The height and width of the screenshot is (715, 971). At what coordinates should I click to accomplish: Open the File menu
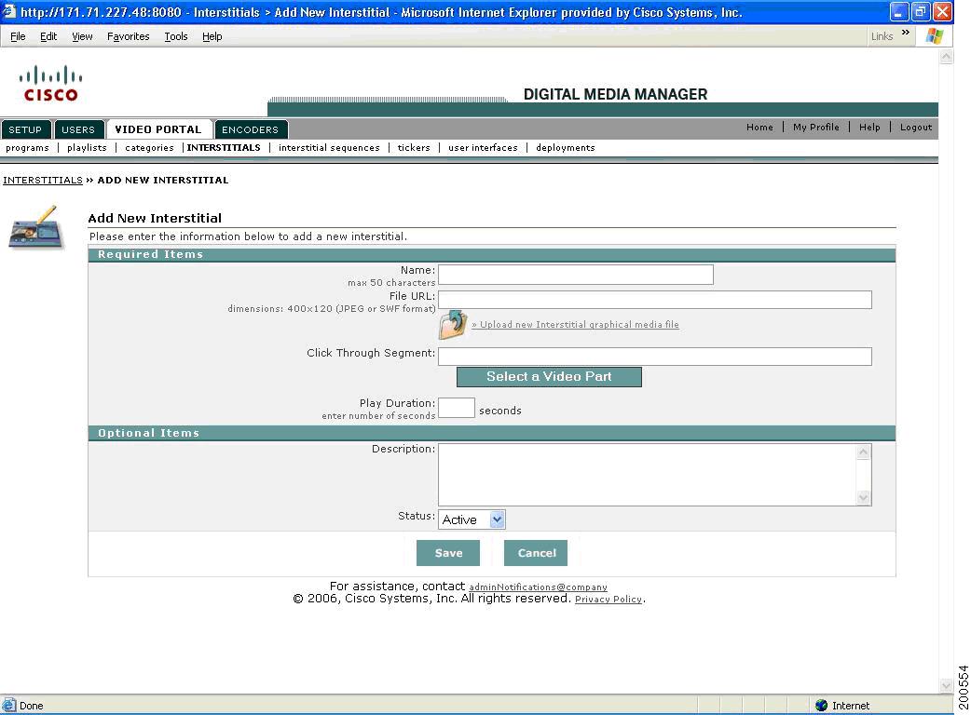click(x=18, y=36)
